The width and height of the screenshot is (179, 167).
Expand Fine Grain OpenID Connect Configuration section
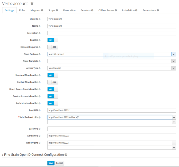pyautogui.click(x=33, y=155)
